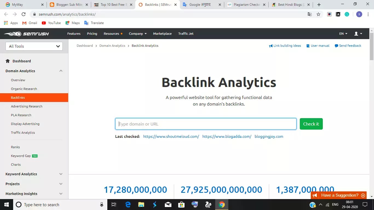This screenshot has height=210, width=374.
Task: Click the Windows Start button
Action: [x=6, y=205]
